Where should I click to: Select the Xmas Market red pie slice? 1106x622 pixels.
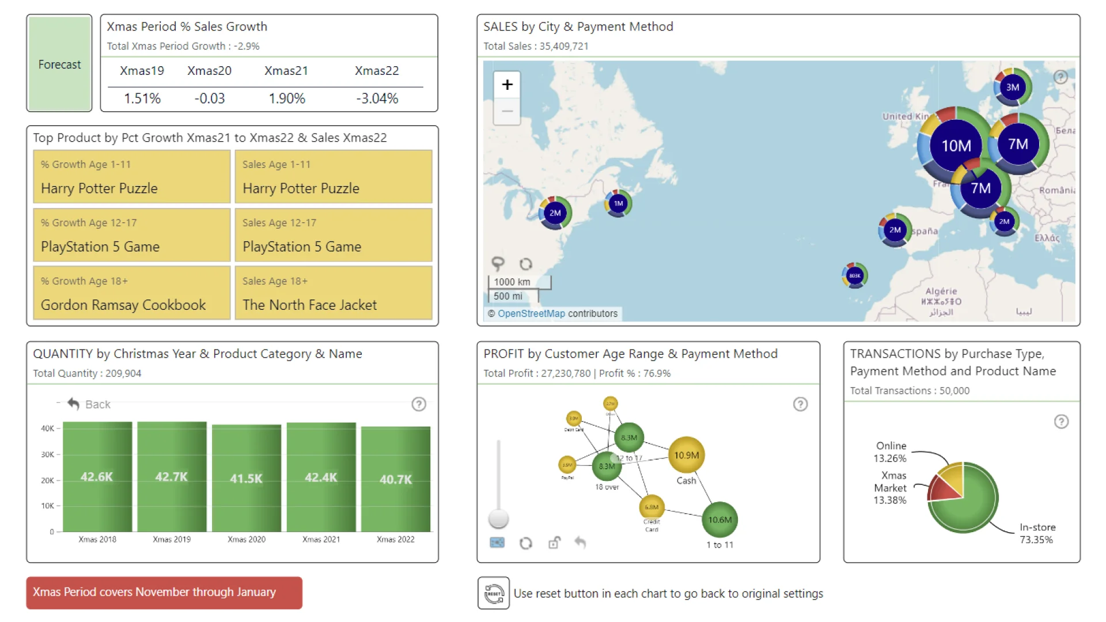(x=945, y=490)
